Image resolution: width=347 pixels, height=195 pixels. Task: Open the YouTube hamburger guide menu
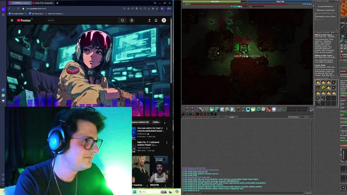12,20
